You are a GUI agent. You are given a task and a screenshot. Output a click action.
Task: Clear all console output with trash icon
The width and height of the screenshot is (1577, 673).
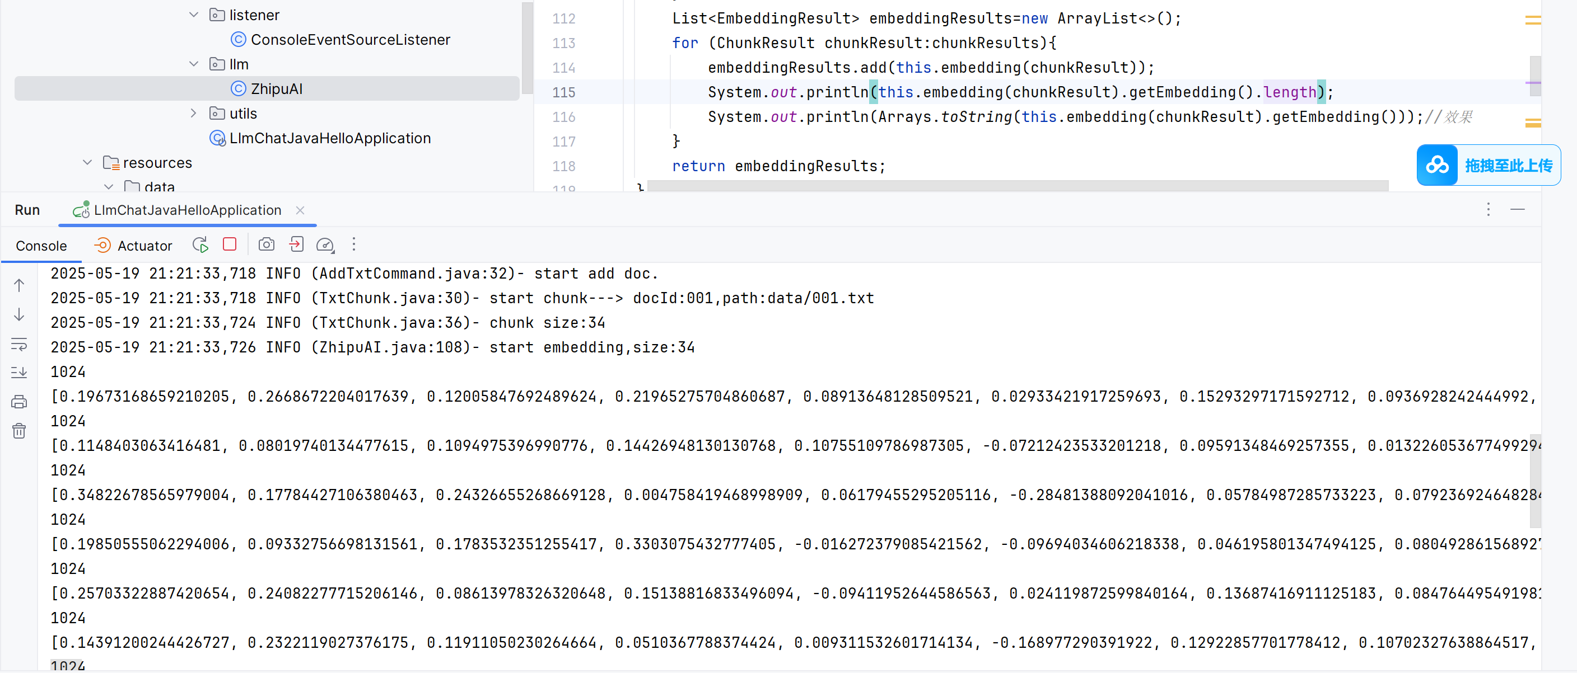pos(19,431)
